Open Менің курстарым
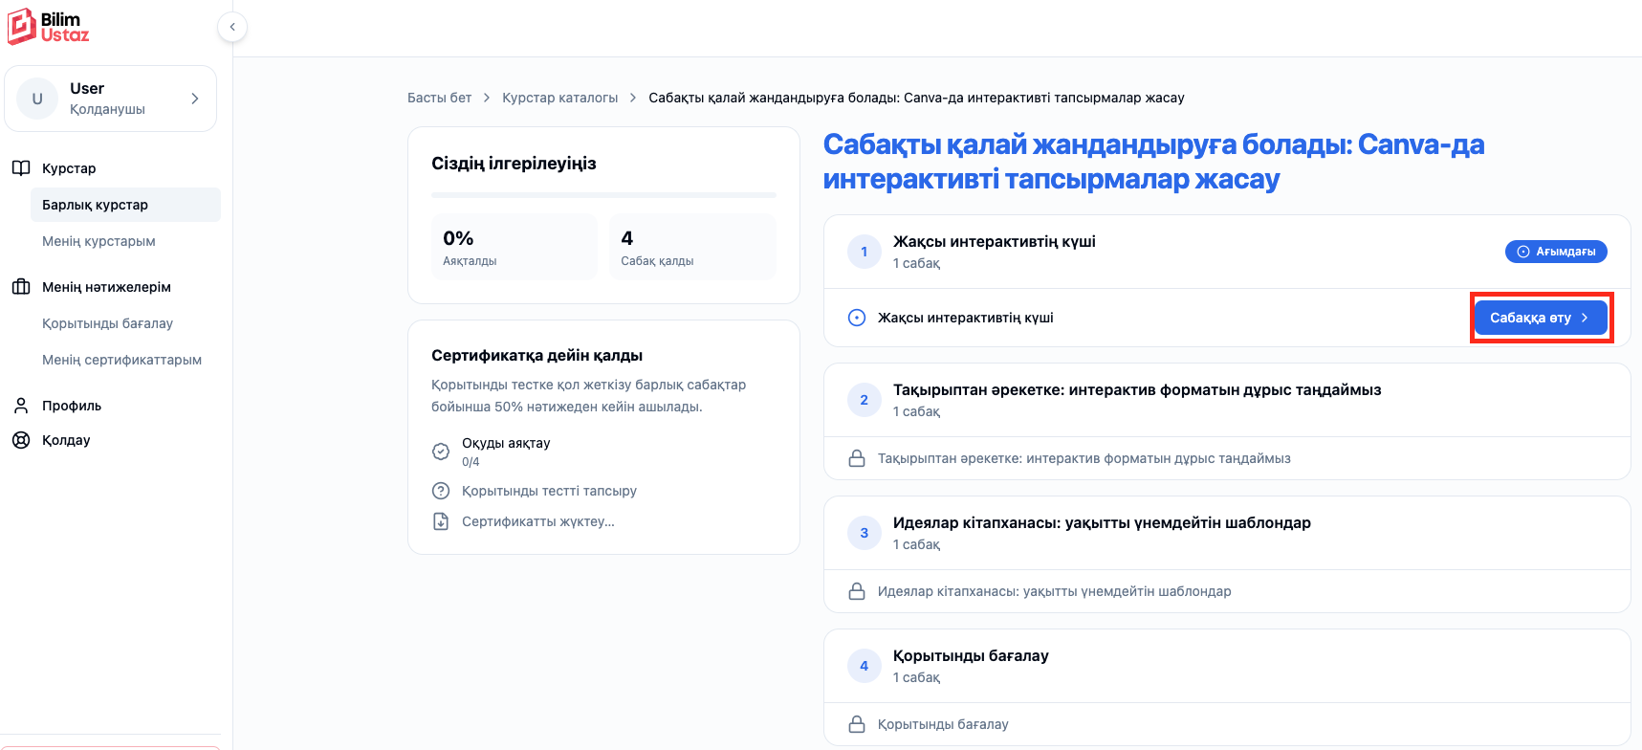 click(x=99, y=241)
